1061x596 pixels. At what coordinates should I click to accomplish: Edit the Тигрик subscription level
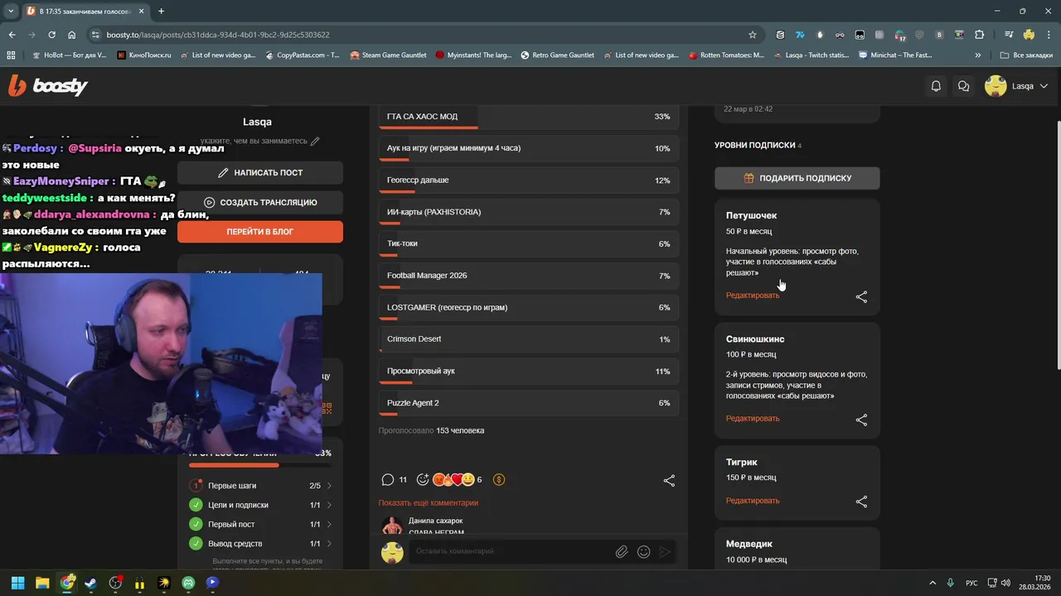click(x=753, y=500)
